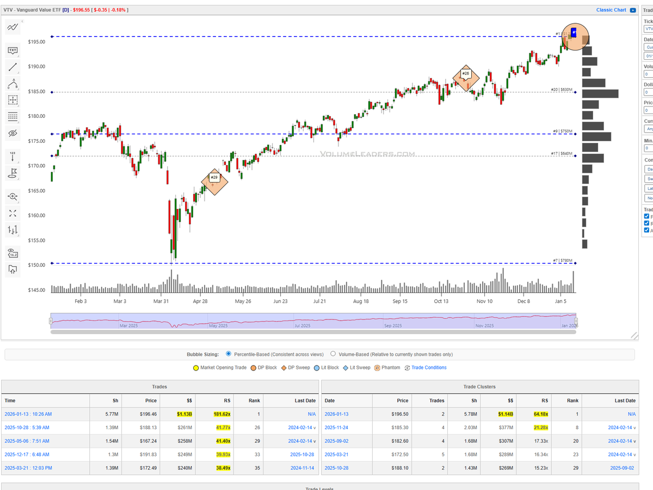Click left handle of chart range navigator
The image size is (653, 490).
tap(51, 321)
